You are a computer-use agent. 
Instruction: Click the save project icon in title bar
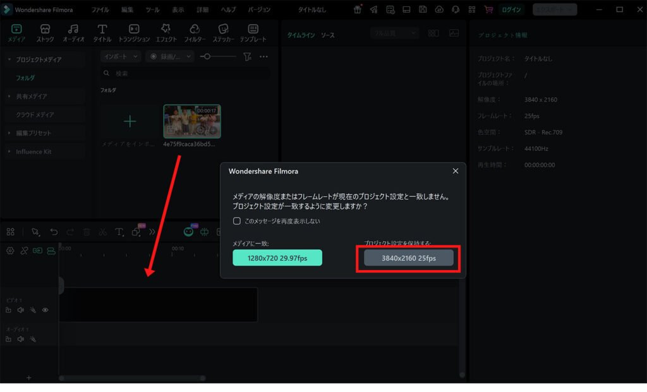pyautogui.click(x=423, y=8)
